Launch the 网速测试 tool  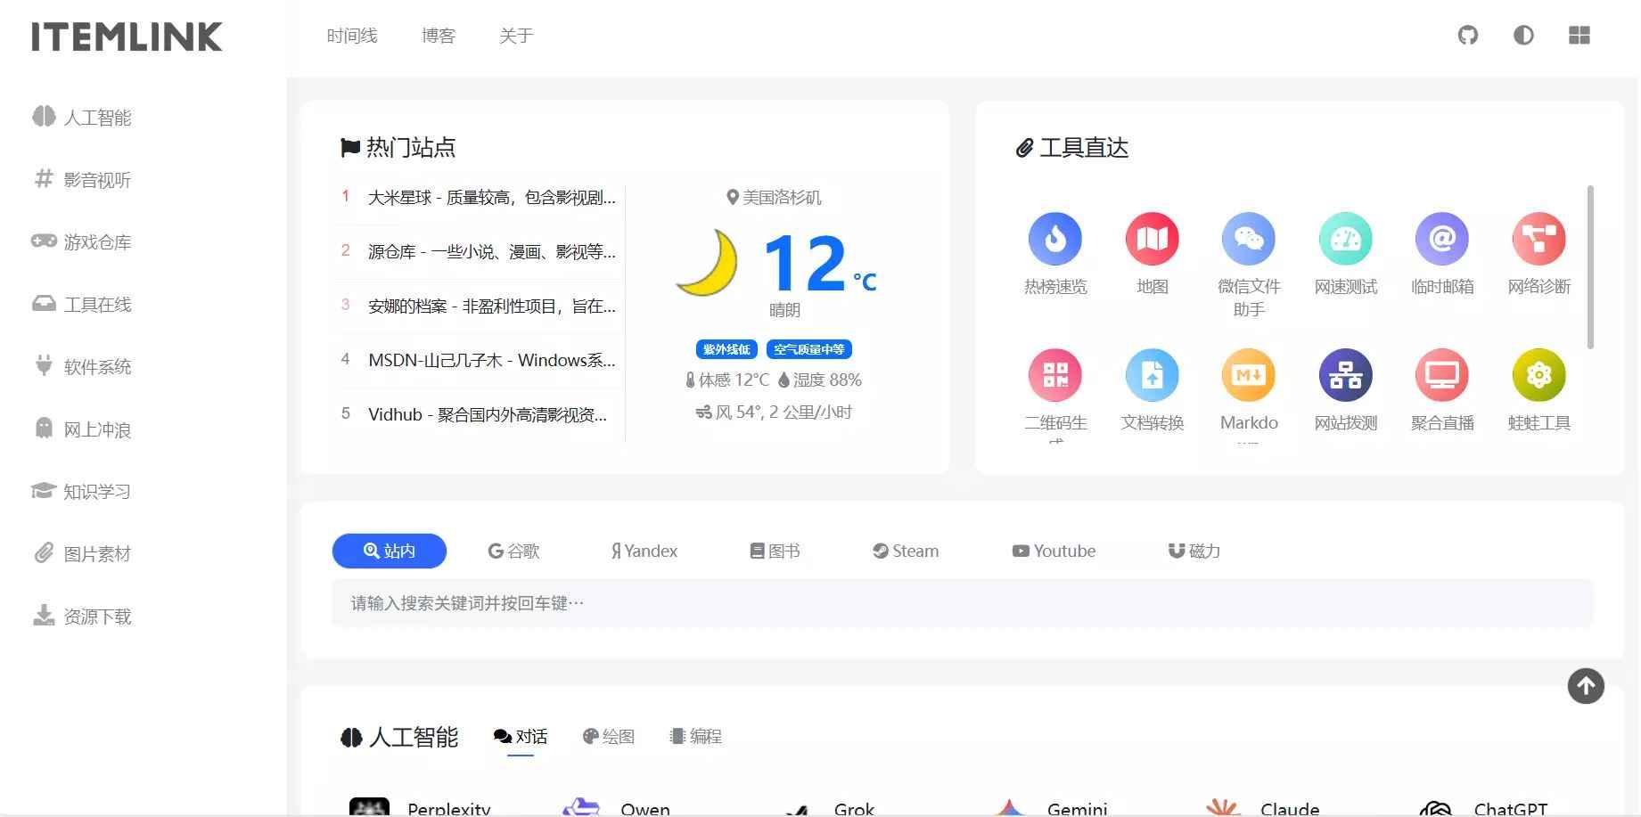[x=1346, y=239]
